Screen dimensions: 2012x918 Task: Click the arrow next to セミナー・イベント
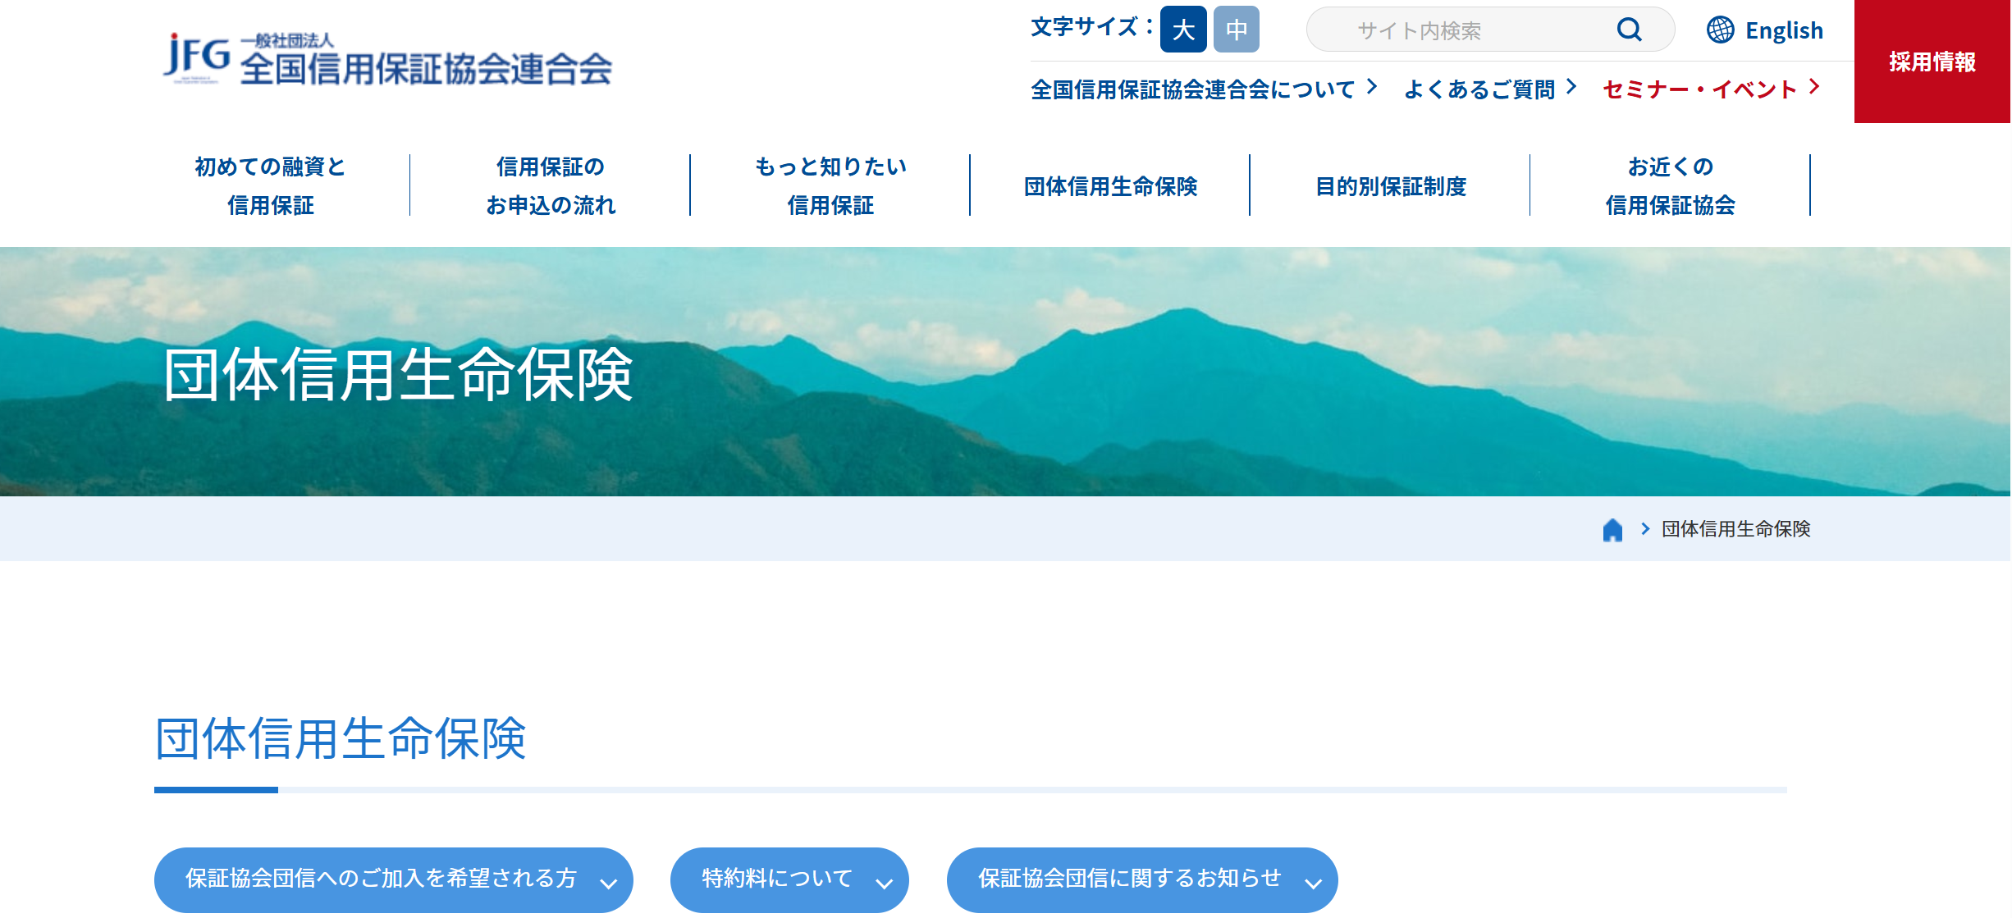1814,87
